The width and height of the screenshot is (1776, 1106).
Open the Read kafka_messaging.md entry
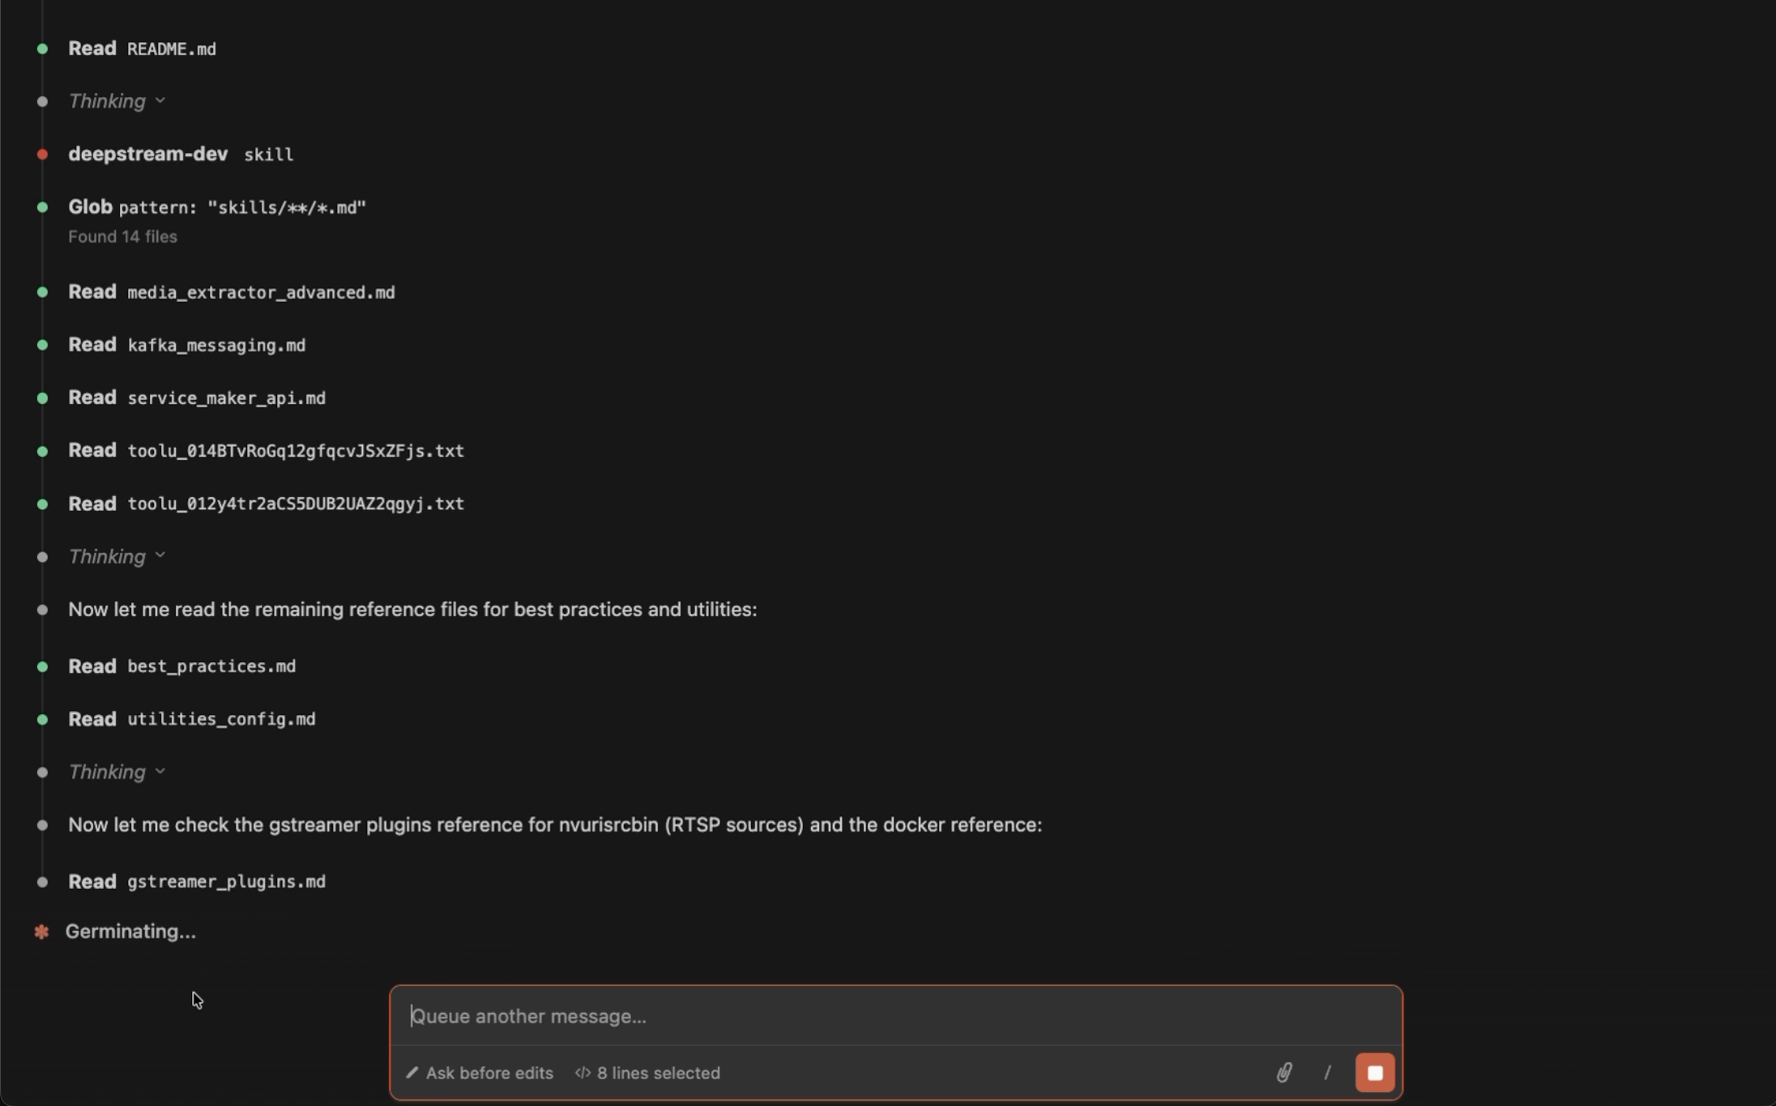[186, 345]
